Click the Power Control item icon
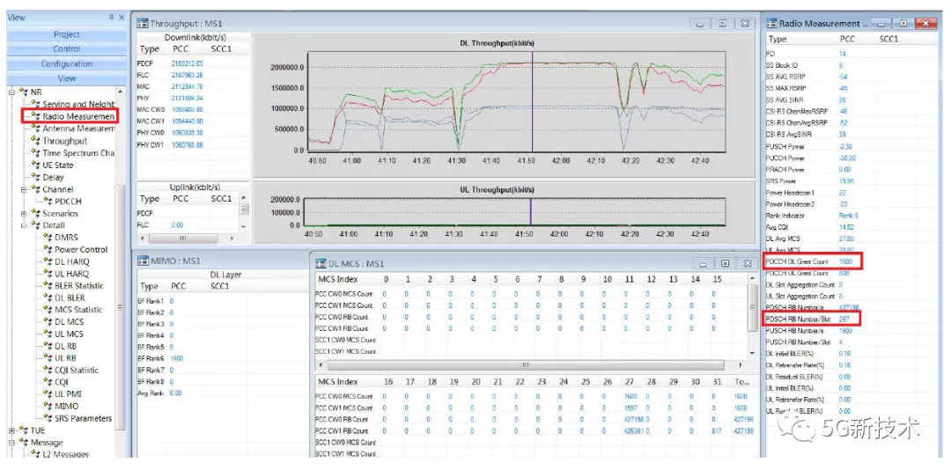951x470 pixels. pyautogui.click(x=48, y=249)
